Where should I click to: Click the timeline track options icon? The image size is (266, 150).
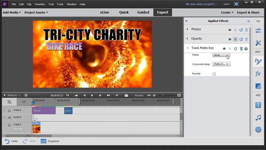9,102
